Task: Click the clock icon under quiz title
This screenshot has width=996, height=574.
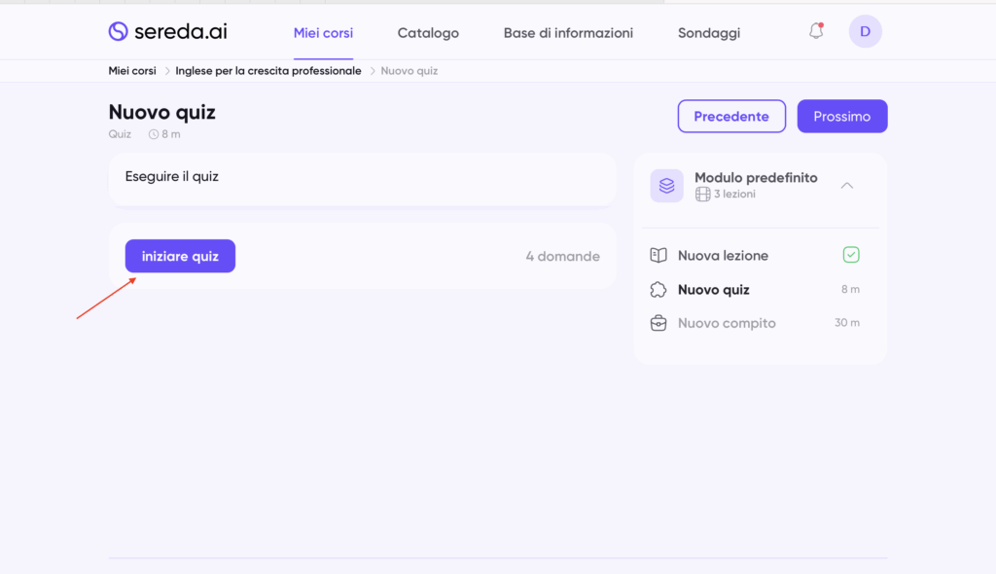Action: [x=154, y=134]
